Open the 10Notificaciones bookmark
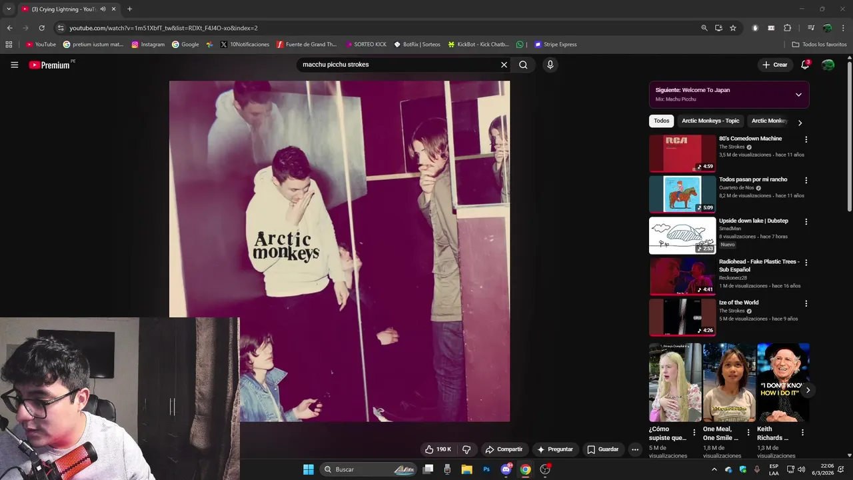The width and height of the screenshot is (853, 480). coord(245,45)
